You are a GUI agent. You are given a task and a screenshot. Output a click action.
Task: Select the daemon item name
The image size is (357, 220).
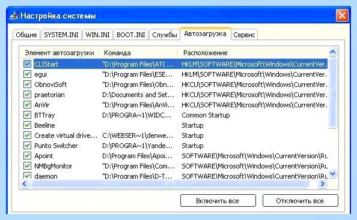coord(46,176)
